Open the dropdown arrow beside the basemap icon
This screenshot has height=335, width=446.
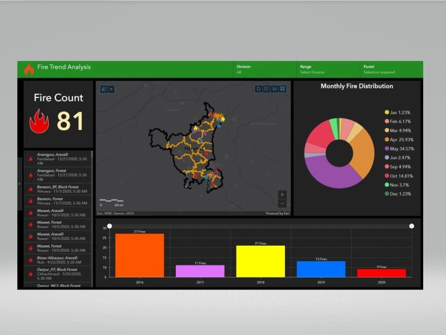point(111,89)
